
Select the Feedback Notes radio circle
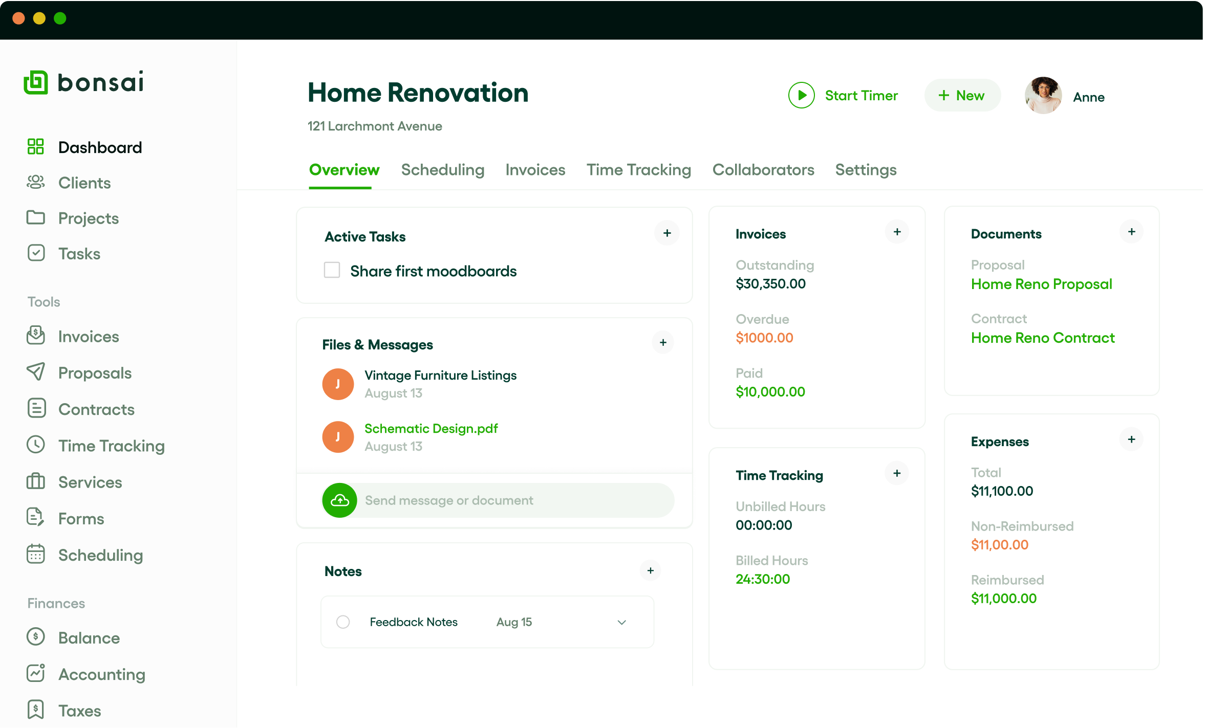point(343,622)
